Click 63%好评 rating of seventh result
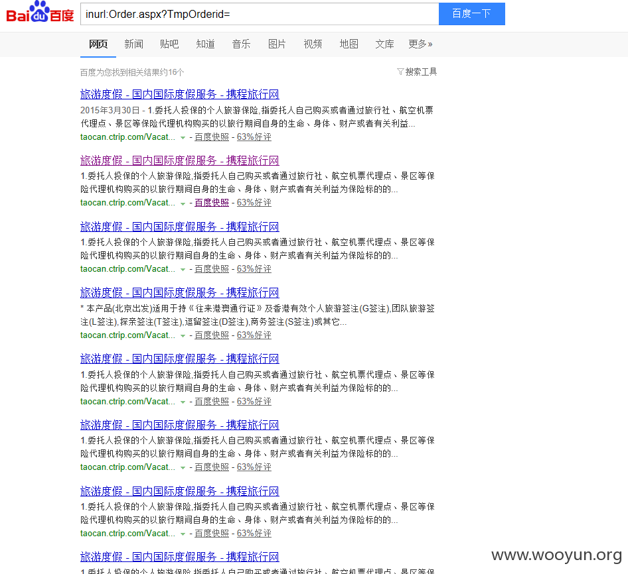This screenshot has width=628, height=574. 254,533
